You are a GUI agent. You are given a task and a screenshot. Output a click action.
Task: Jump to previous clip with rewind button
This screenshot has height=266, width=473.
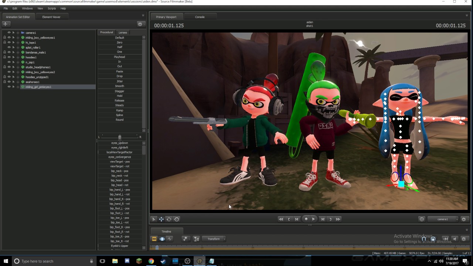pyautogui.click(x=281, y=219)
